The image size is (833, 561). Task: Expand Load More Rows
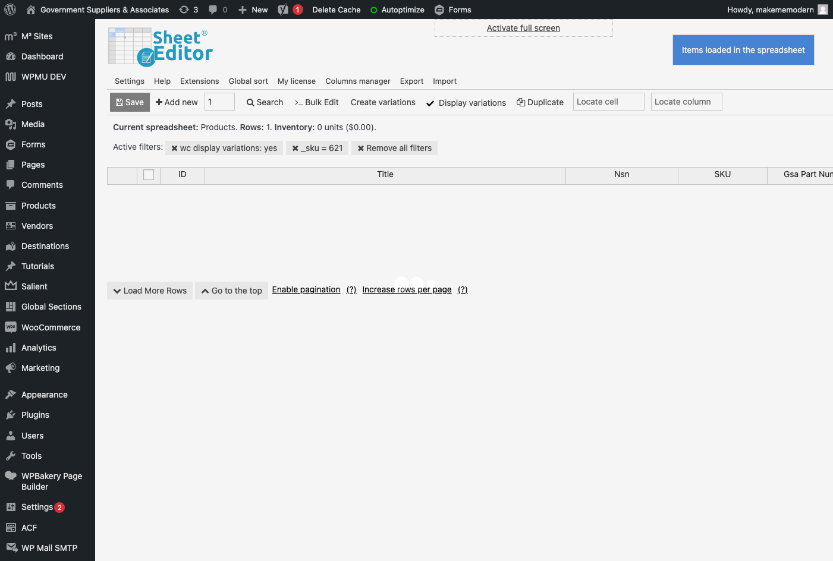pos(150,291)
